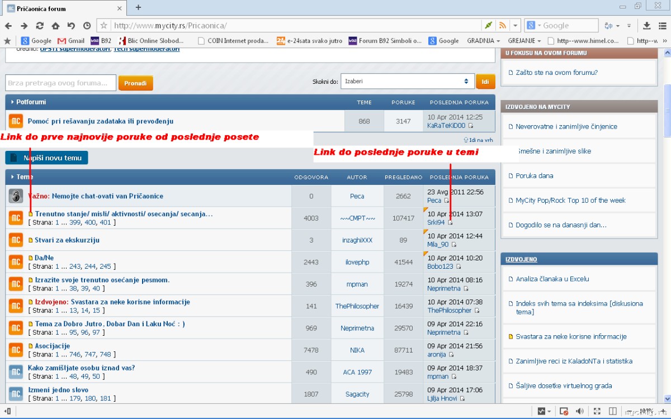Mute sound with the speaker icon
This screenshot has height=419, width=671.
(x=580, y=412)
